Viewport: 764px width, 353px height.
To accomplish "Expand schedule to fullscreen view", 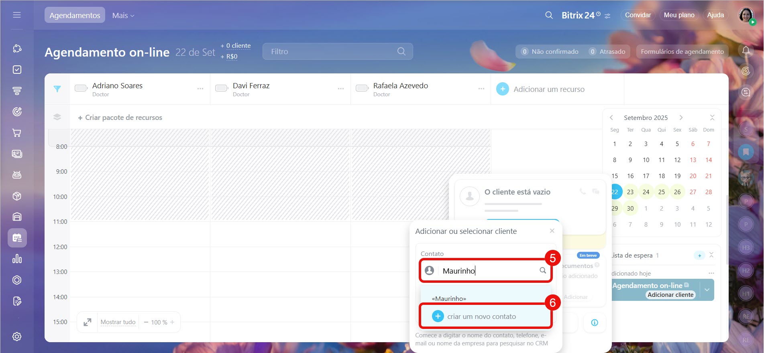I will pos(88,322).
